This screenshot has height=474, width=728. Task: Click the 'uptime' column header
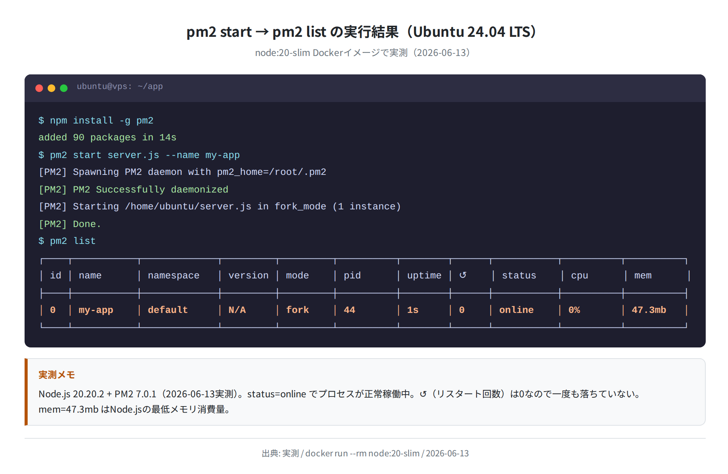coord(424,276)
